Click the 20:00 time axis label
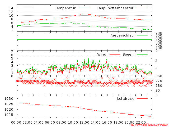 (x=129, y=123)
